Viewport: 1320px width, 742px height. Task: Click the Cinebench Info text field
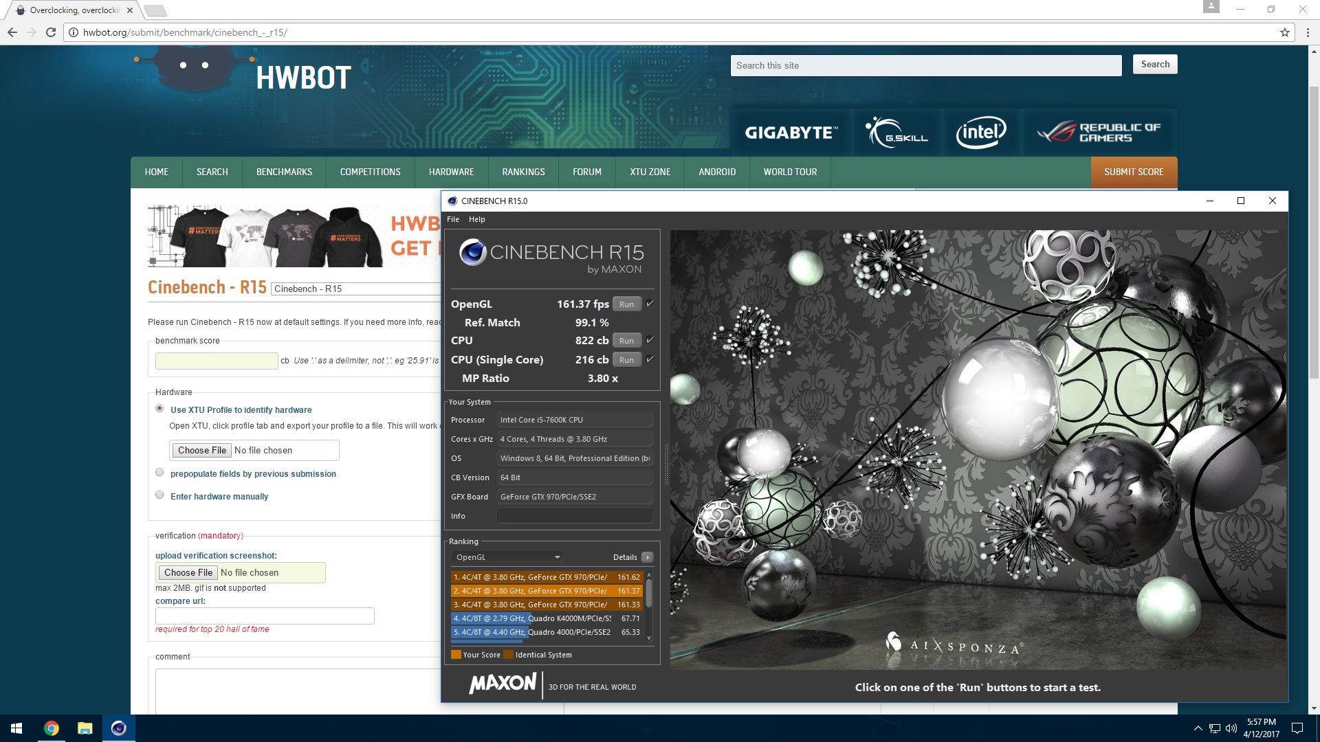575,516
